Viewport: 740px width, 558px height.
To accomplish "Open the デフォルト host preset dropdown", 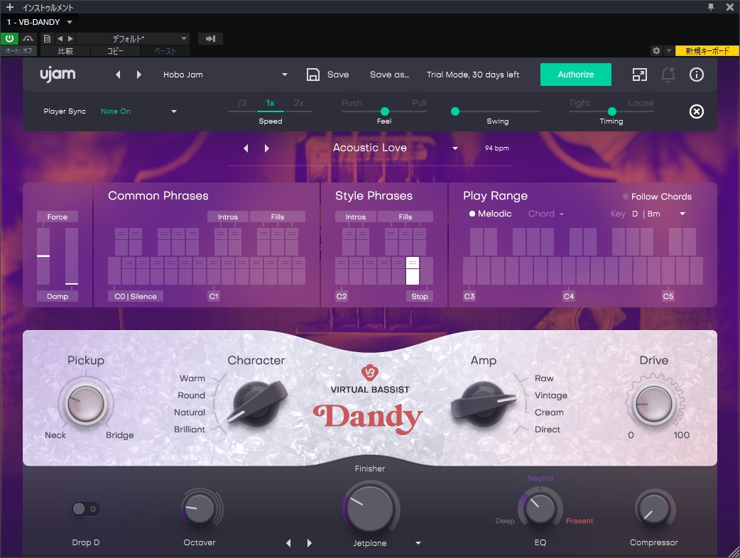I will pos(184,38).
